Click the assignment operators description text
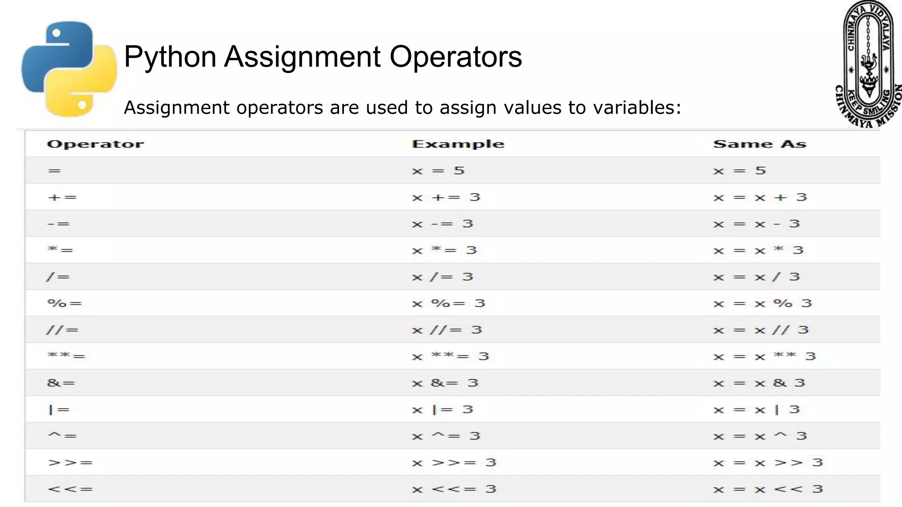902x507 pixels. pyautogui.click(x=402, y=107)
